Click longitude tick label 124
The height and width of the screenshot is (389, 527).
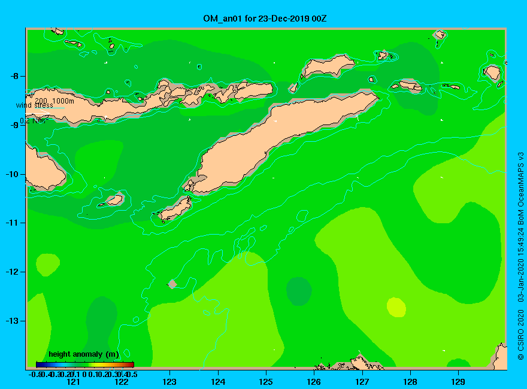218,382
